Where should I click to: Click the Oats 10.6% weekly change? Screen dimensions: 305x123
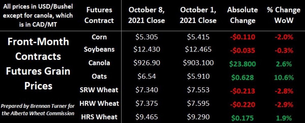[283, 77]
